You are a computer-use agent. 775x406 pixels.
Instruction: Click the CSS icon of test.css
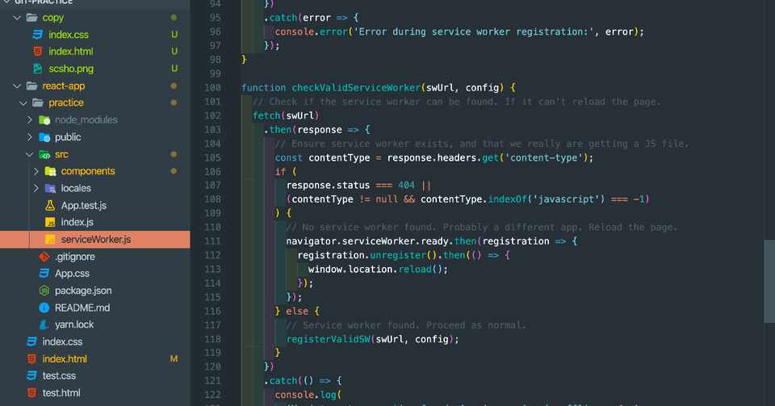point(31,376)
